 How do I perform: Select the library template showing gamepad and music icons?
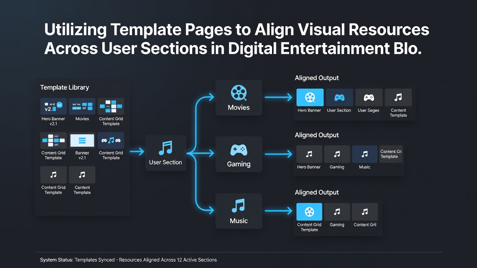111,140
